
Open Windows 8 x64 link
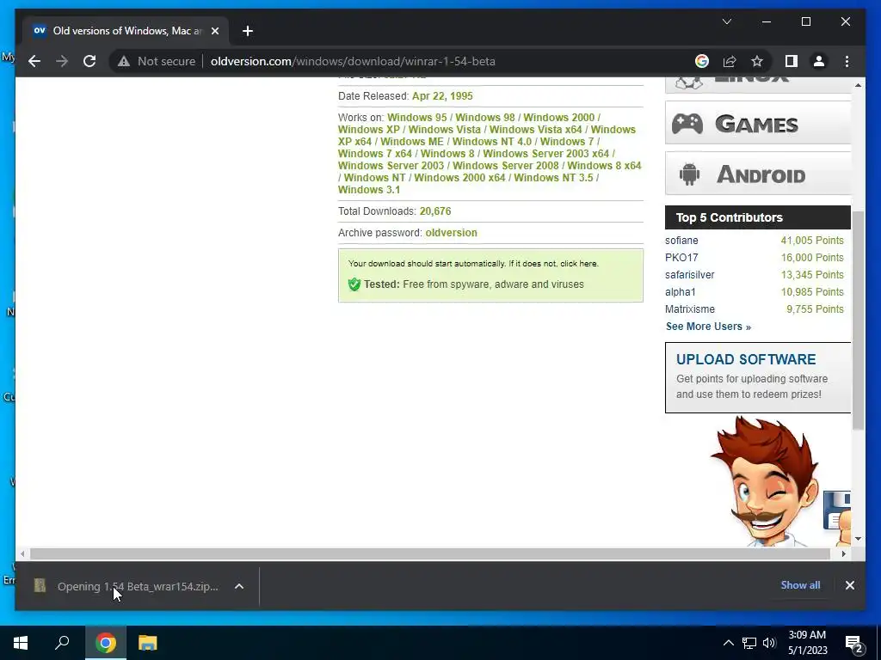tap(604, 166)
